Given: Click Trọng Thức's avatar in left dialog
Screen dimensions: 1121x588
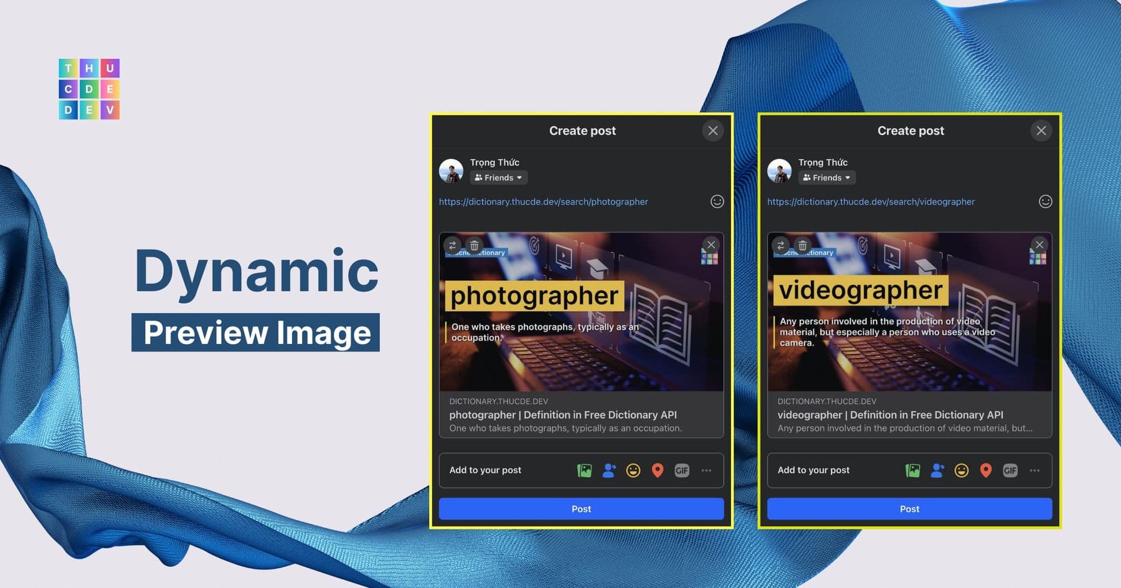Looking at the screenshot, I should pyautogui.click(x=451, y=170).
